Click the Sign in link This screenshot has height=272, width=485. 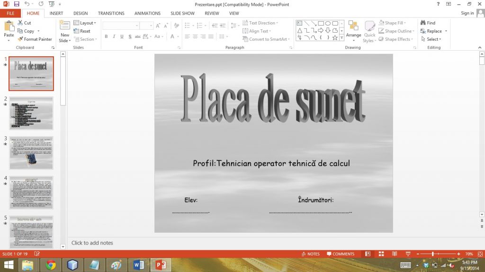tap(467, 13)
